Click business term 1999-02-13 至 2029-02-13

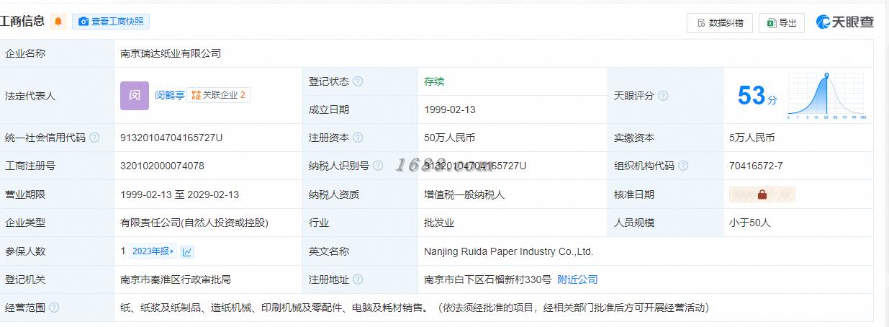pyautogui.click(x=179, y=194)
